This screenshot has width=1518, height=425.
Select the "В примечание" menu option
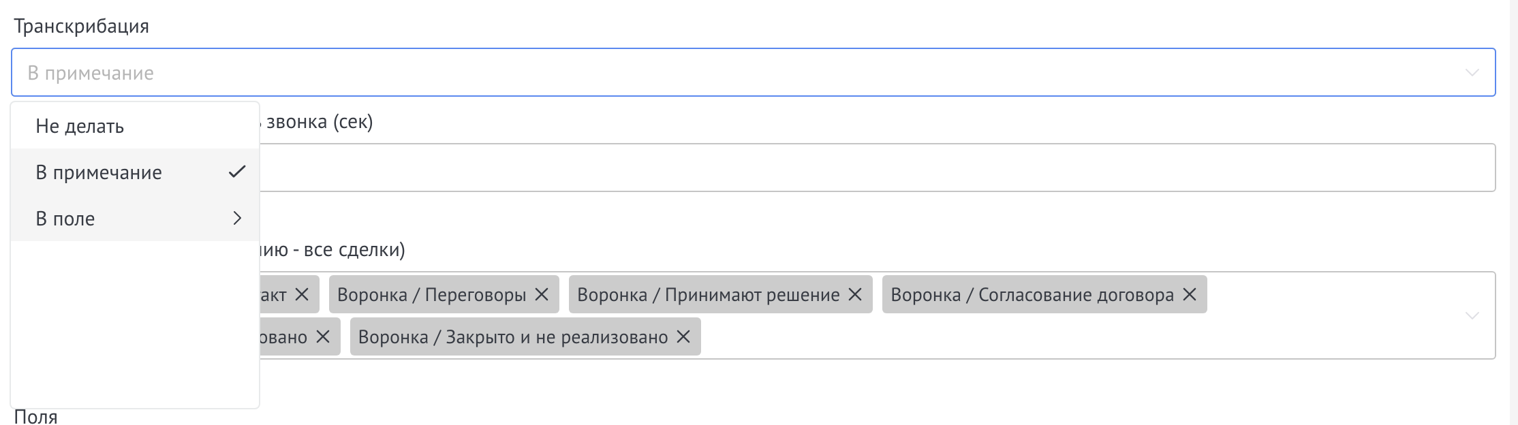click(99, 172)
